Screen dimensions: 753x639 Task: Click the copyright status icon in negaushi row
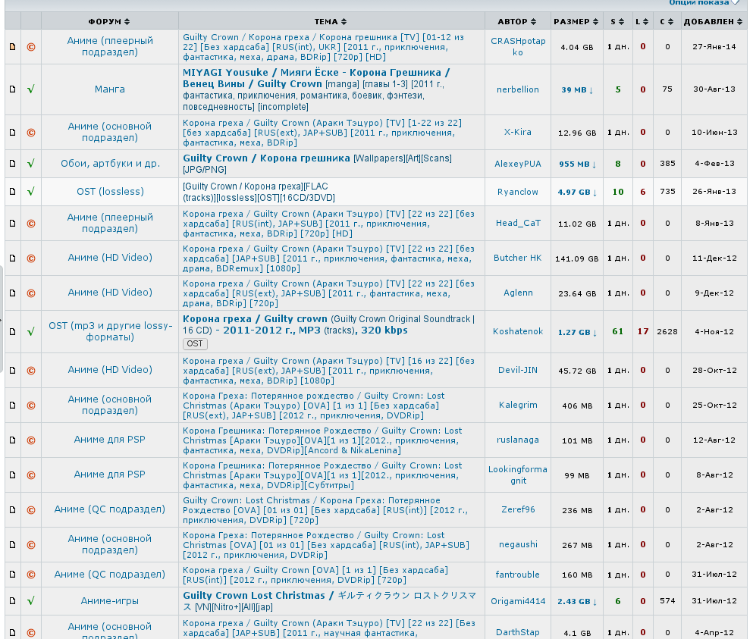(31, 545)
